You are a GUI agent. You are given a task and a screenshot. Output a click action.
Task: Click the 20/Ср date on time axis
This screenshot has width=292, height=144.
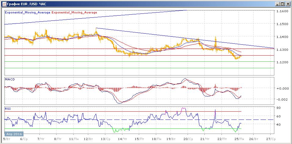(x=188, y=138)
